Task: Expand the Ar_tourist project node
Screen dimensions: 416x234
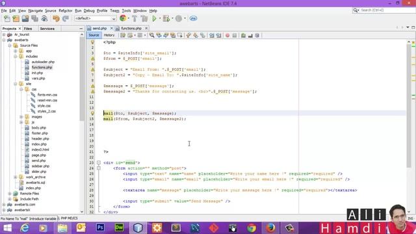Action: click(x=4, y=34)
